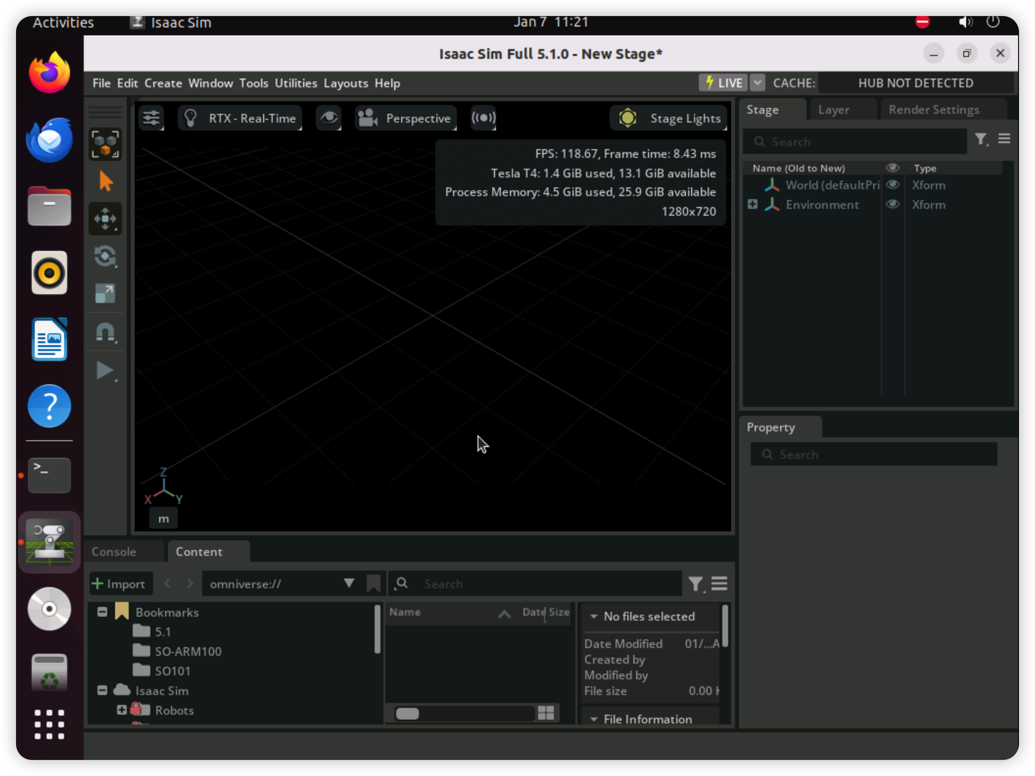This screenshot has height=776, width=1035.
Task: Open the omniverse:// path dropdown arrow
Action: (349, 583)
